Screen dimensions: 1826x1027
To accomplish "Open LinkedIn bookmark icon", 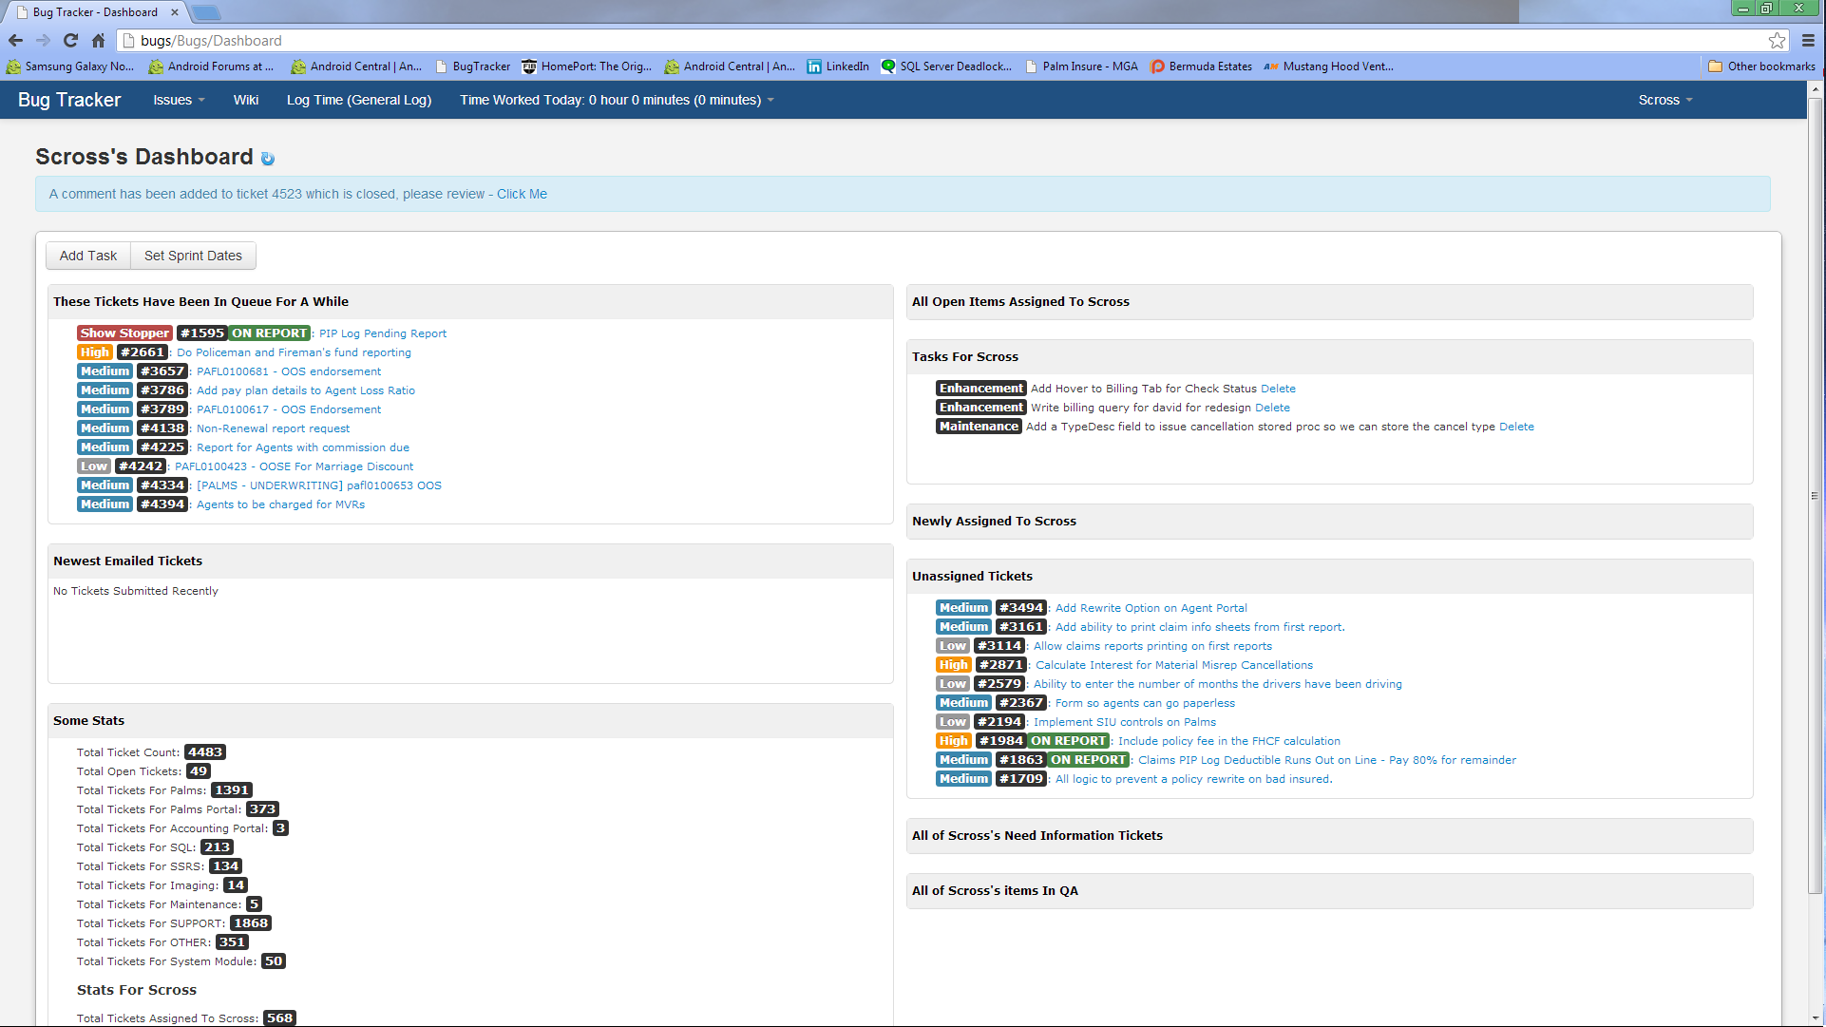I will [x=814, y=67].
